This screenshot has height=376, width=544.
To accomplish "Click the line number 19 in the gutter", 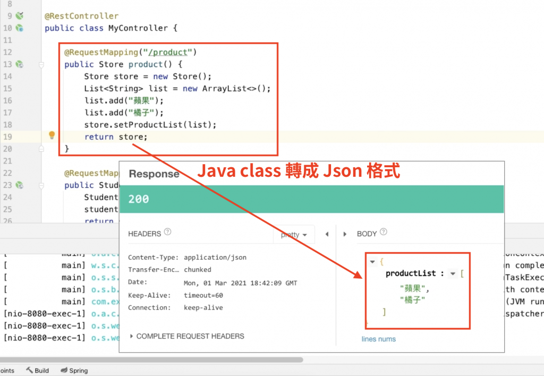I will click(7, 137).
